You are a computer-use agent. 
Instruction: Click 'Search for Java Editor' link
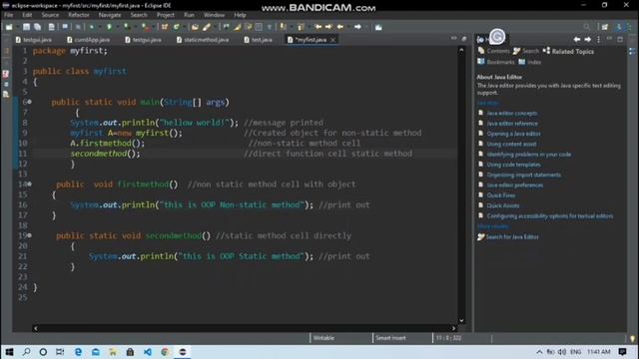point(512,237)
